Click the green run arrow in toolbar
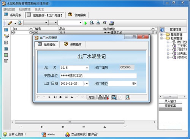This screenshot has height=139, width=190. (85, 23)
